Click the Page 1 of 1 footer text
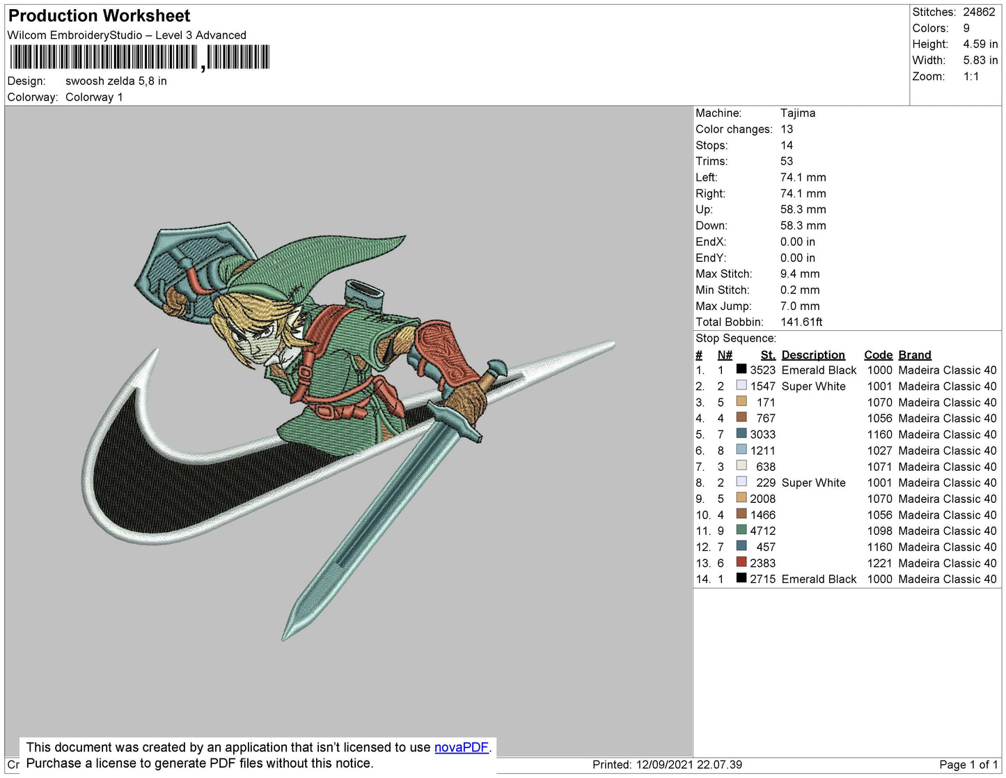The height and width of the screenshot is (778, 1006). tap(968, 765)
